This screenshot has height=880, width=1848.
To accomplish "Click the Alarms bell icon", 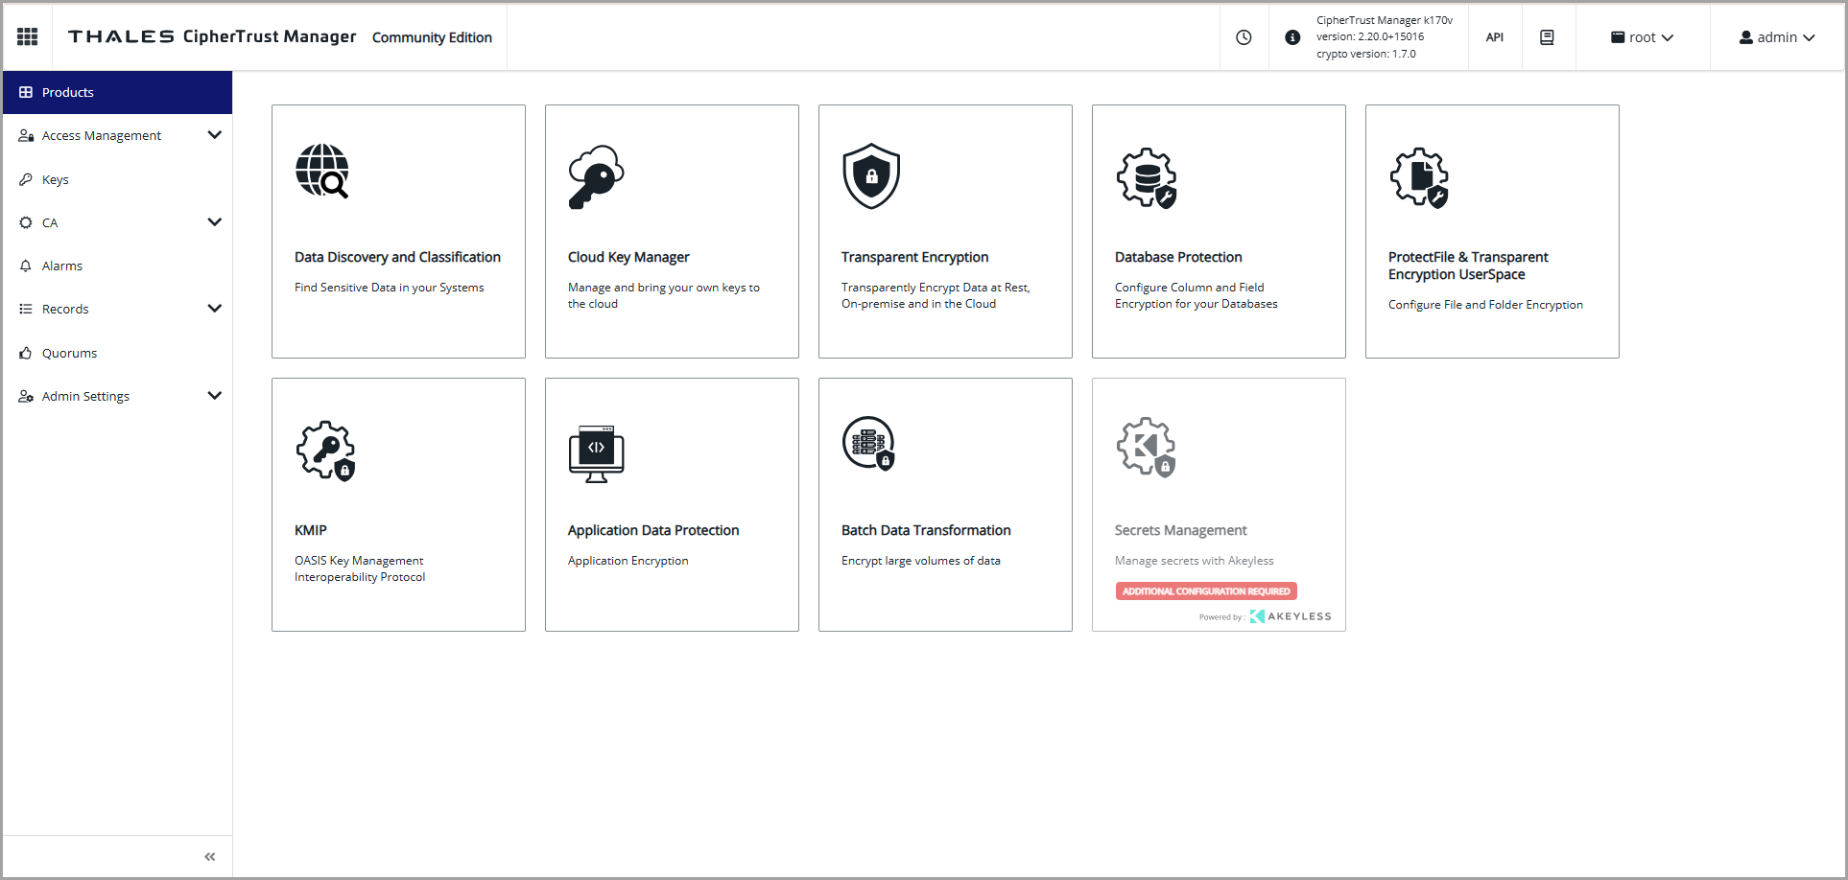I will [x=26, y=266].
